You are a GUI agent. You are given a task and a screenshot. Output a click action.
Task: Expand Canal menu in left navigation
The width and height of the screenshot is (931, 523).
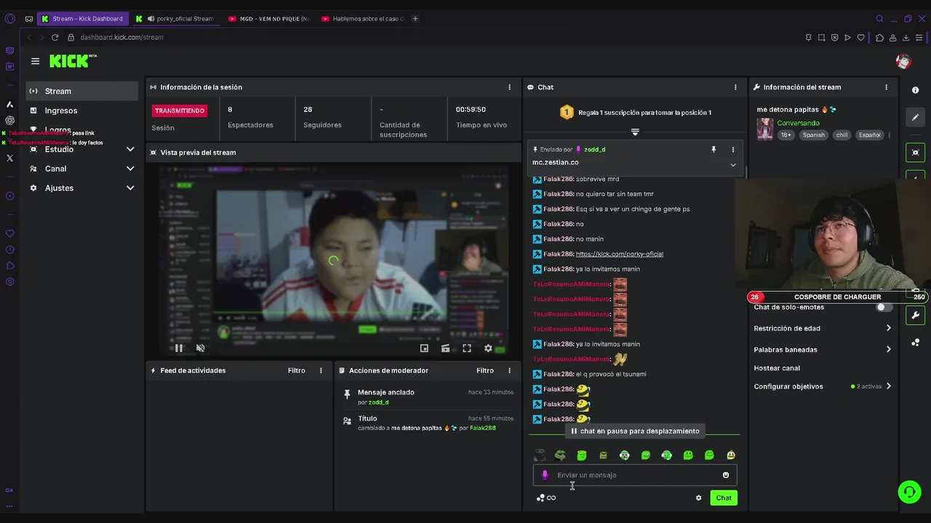[82, 169]
